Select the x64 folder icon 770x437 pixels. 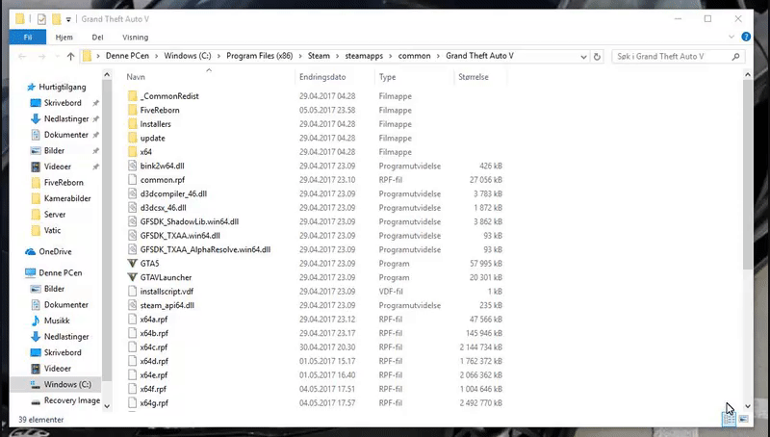click(x=133, y=152)
